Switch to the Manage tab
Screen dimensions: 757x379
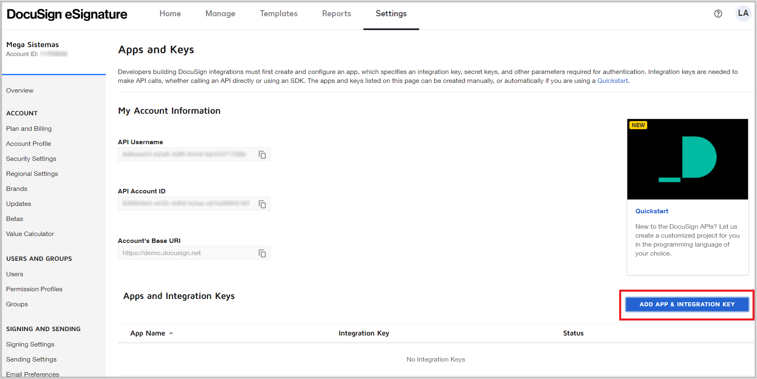coord(220,14)
